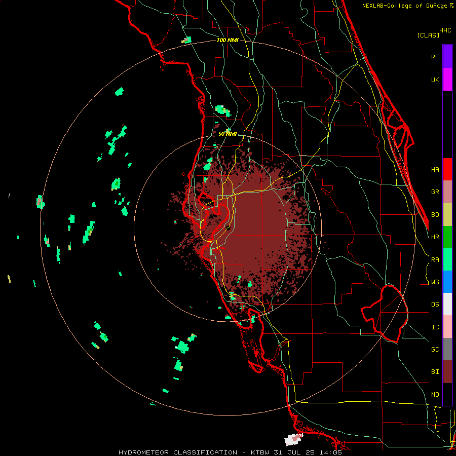Click the 'NEXLAB-College of DuPage' credit text
456x456 pixels.
pos(406,6)
